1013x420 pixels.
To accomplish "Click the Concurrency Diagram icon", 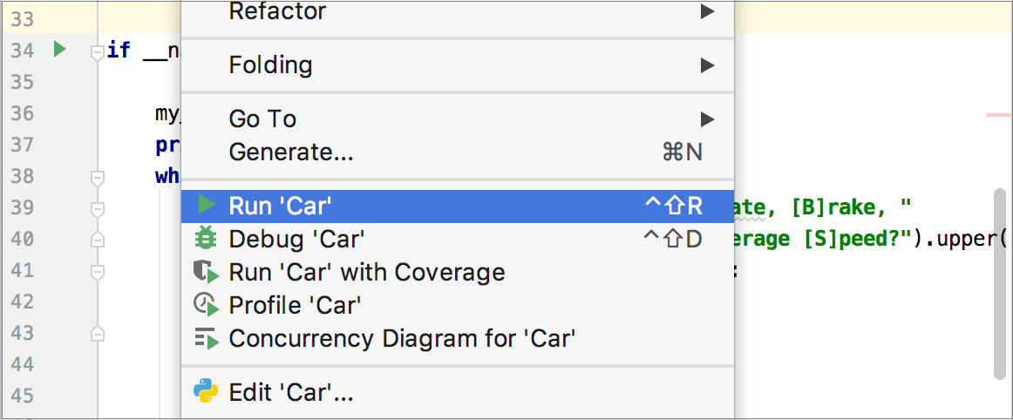I will click(207, 339).
